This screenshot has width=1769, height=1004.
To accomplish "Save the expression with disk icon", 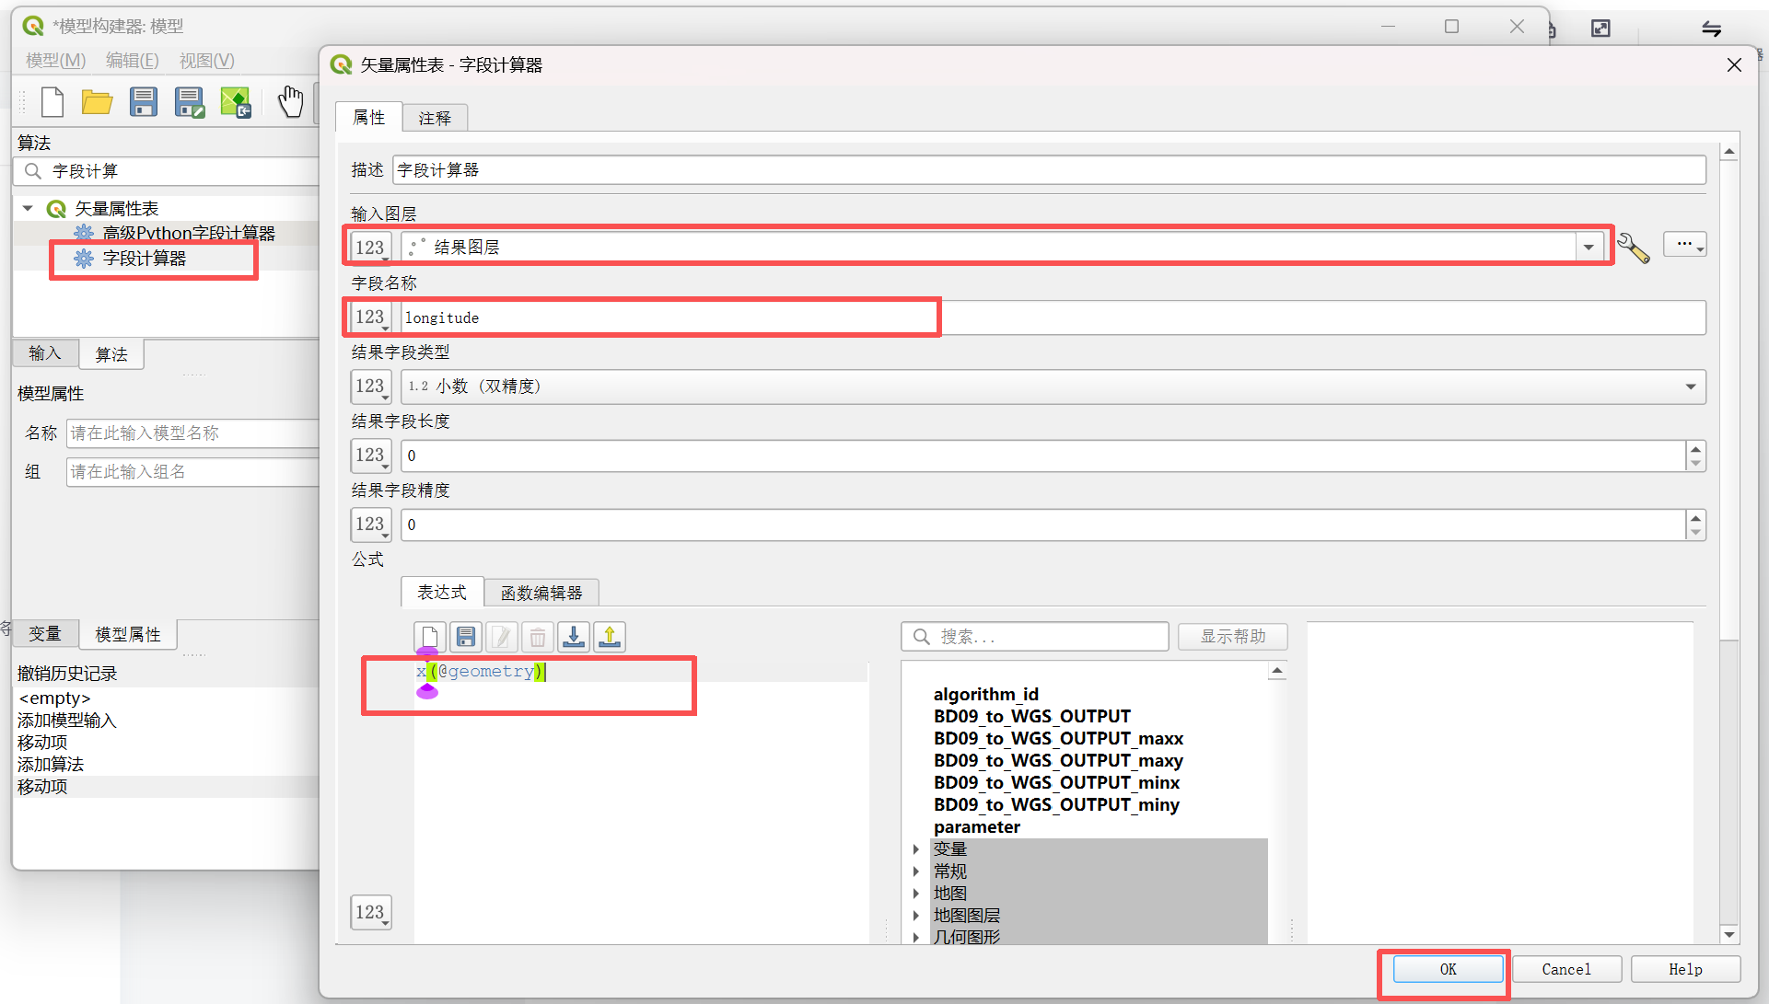I will pos(466,637).
